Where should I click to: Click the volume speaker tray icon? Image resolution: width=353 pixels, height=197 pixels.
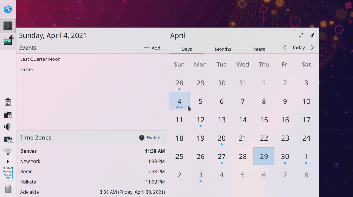coord(8,127)
